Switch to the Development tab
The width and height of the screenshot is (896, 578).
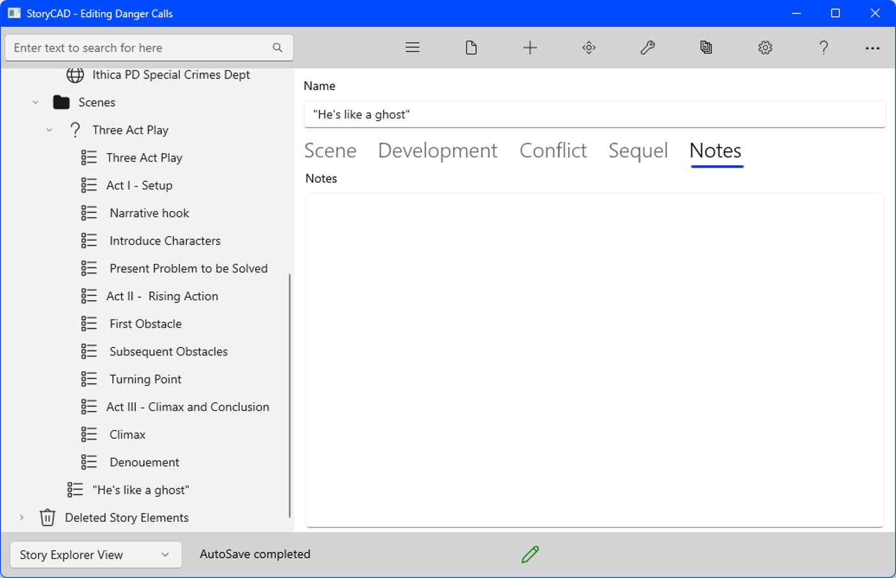coord(437,151)
